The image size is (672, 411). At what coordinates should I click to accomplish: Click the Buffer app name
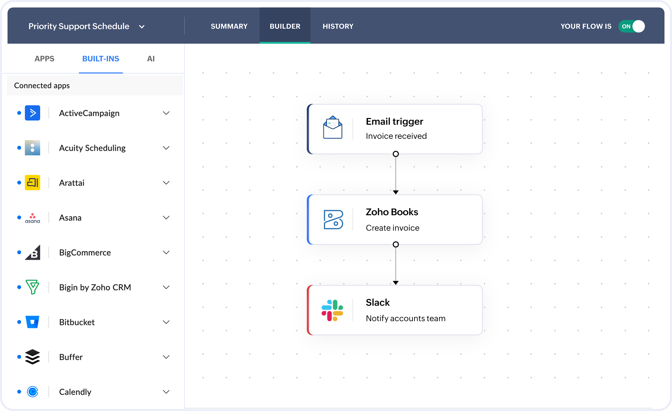point(71,357)
